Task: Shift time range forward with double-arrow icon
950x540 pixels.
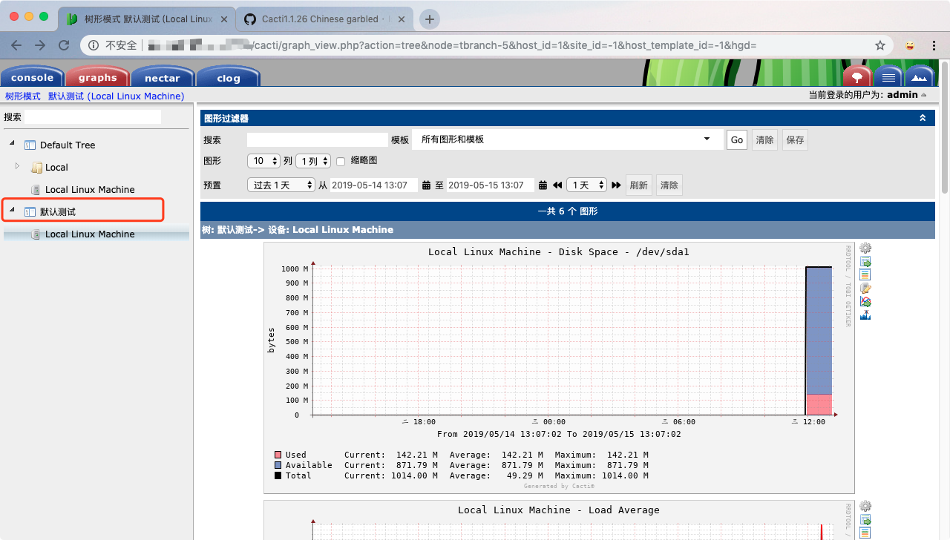Action: point(616,185)
